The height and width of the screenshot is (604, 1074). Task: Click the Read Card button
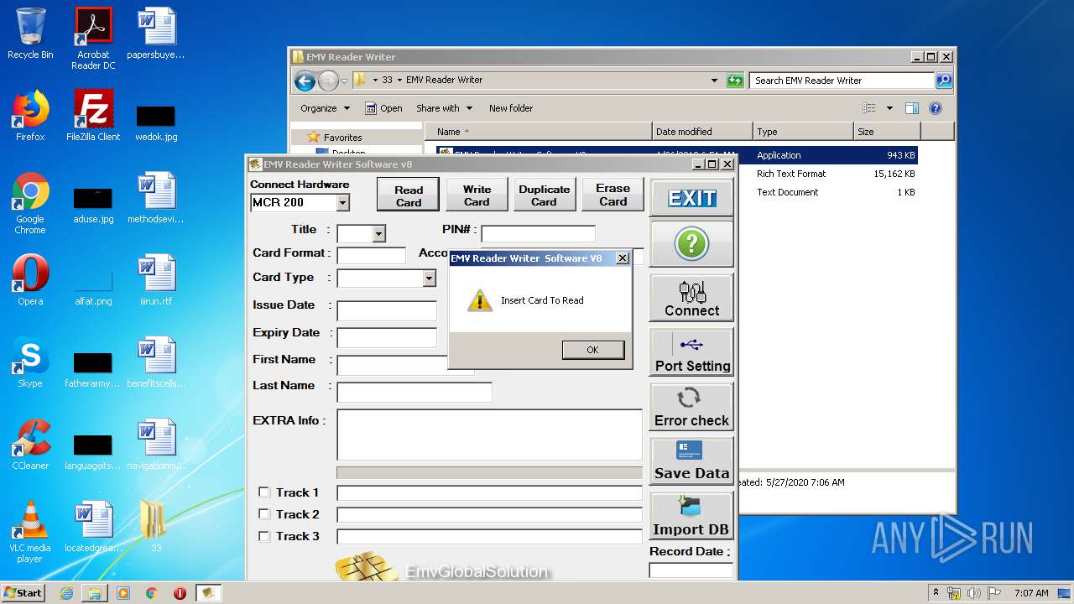click(x=409, y=195)
